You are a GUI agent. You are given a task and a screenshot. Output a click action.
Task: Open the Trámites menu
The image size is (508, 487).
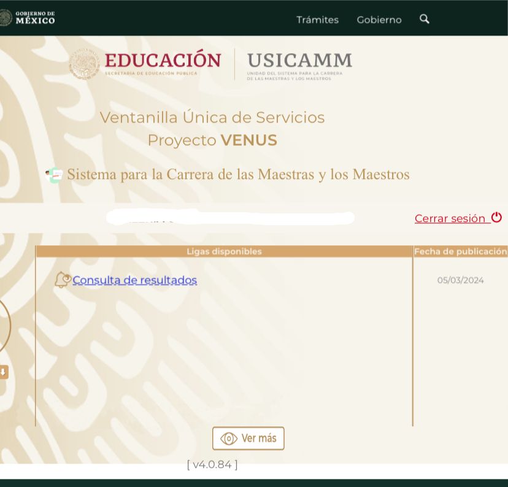coord(318,20)
